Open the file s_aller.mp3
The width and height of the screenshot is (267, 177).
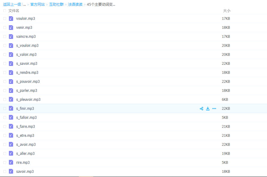pyautogui.click(x=25, y=154)
